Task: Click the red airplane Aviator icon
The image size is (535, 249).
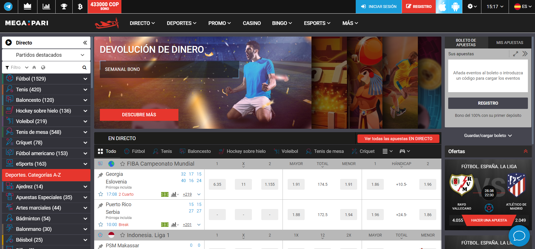Action: point(107,23)
